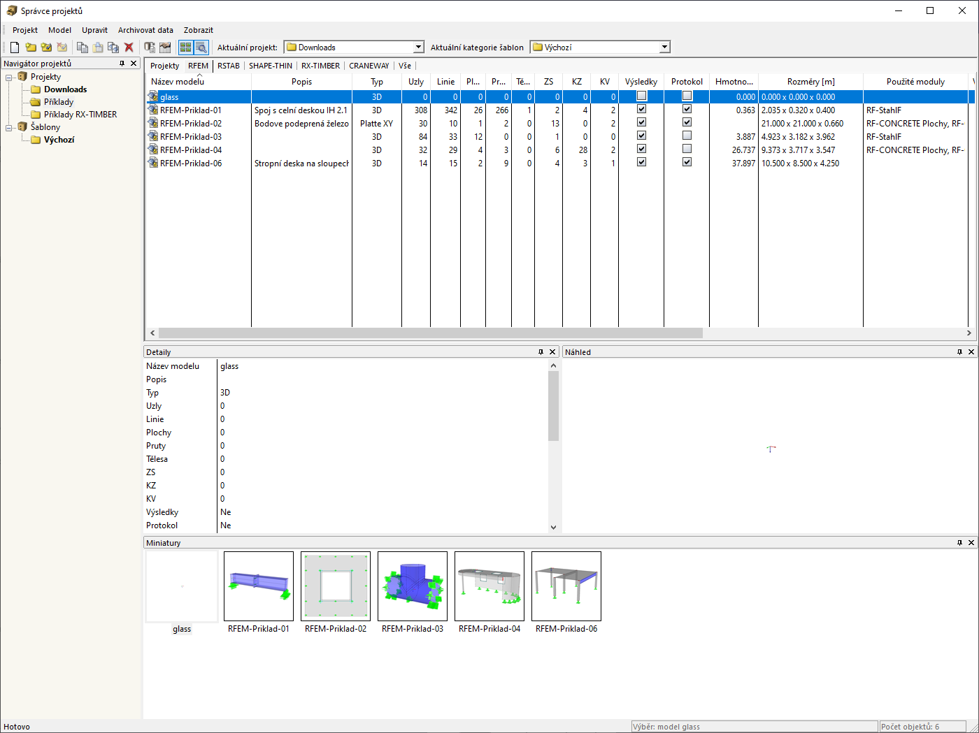Click the model icon of RFEM-Priklad-01 row
The width and height of the screenshot is (979, 733).
153,110
